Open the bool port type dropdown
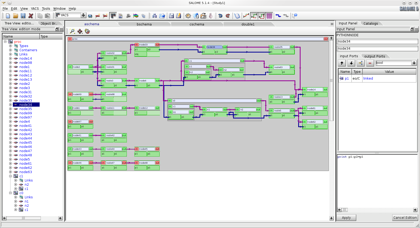This screenshot has width=420, height=228. pos(414,63)
